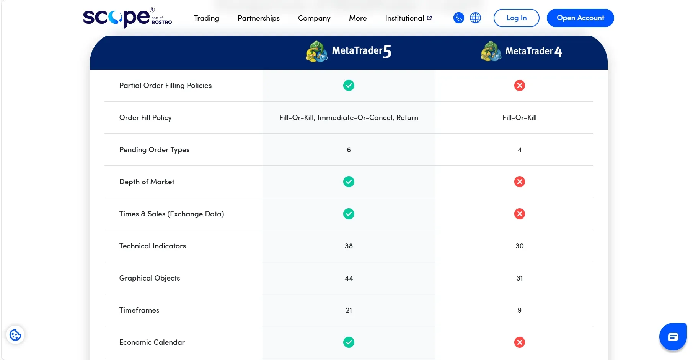Viewport: 693px width, 360px height.
Task: Select the Times & Sales (Exchange Data) label
Action: click(171, 214)
